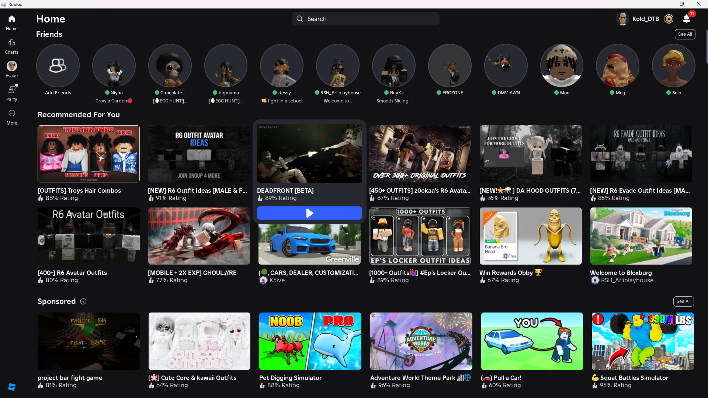Click the search magnifier icon
The image size is (708, 398).
coord(300,19)
